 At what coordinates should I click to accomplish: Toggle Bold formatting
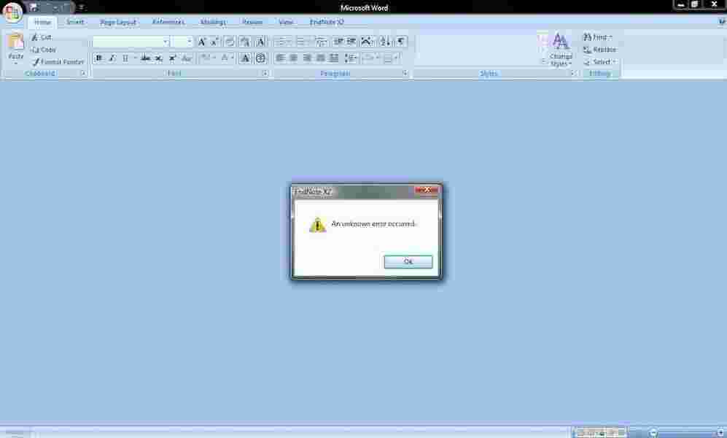pyautogui.click(x=99, y=58)
